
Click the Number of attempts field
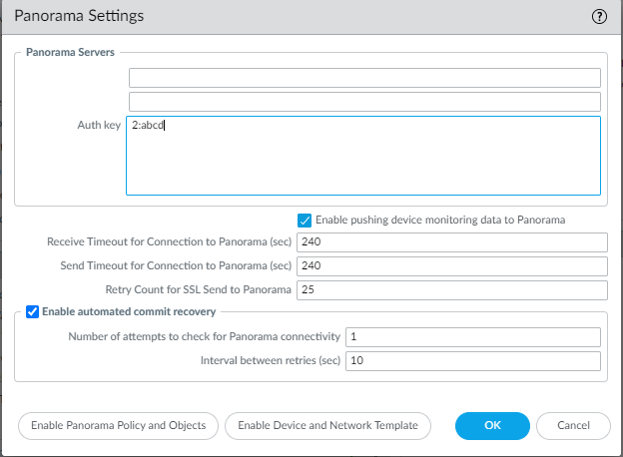click(x=472, y=336)
